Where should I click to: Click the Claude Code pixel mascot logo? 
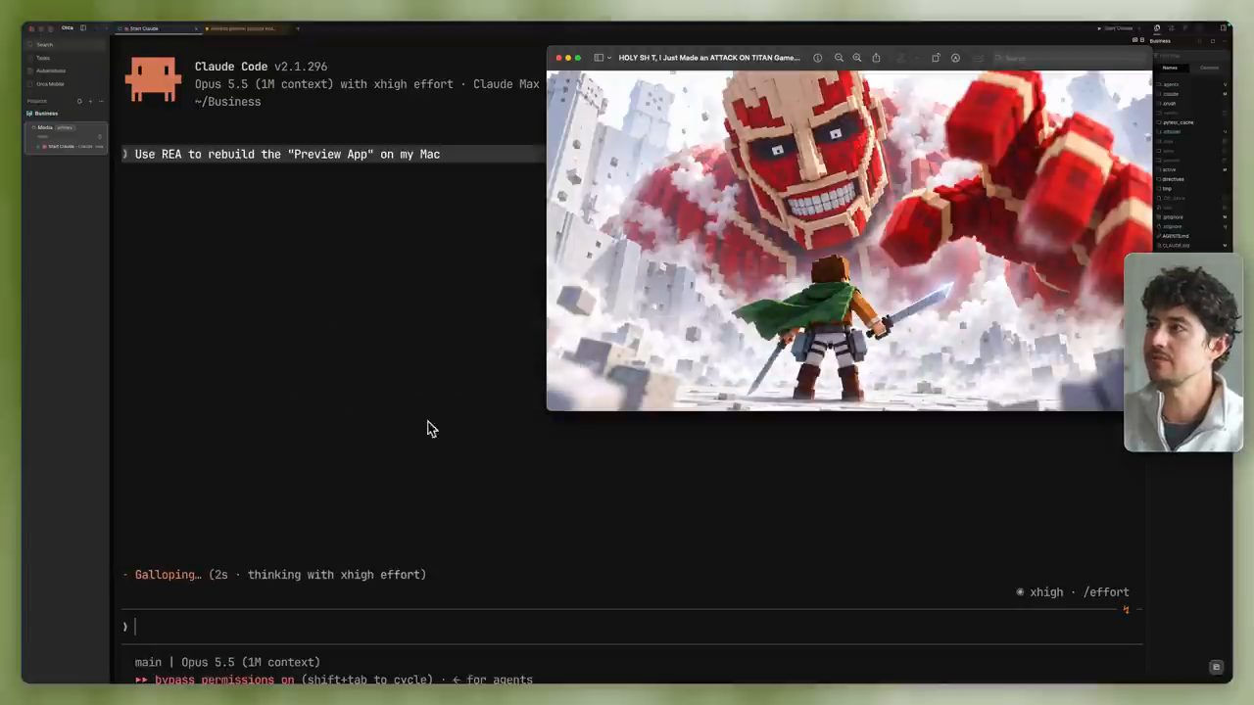coord(154,80)
